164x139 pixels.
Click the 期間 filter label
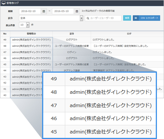coord(10,11)
